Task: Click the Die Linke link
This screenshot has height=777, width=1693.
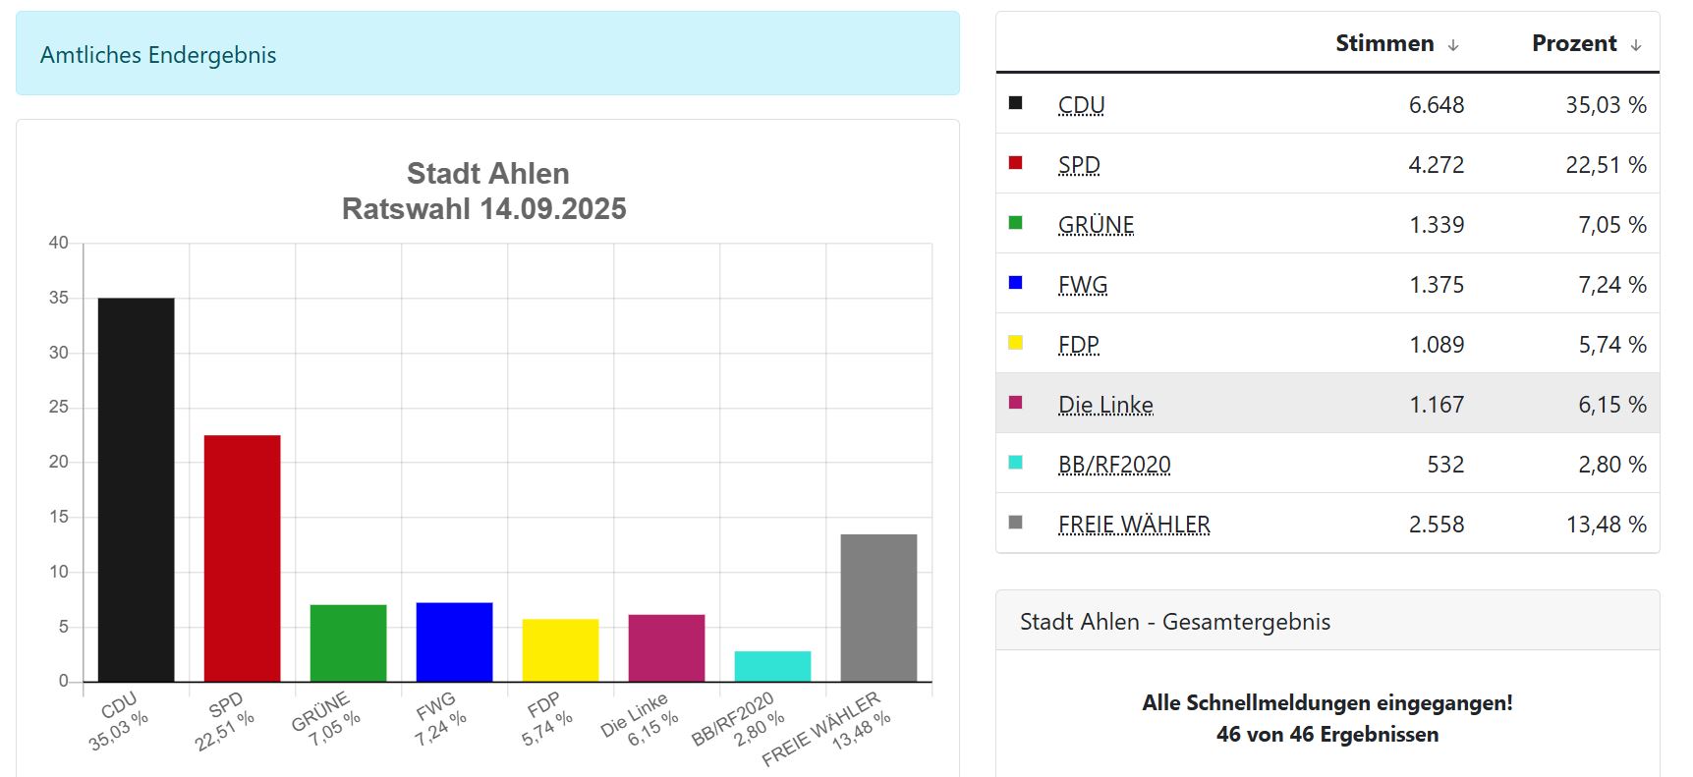Action: (1105, 405)
